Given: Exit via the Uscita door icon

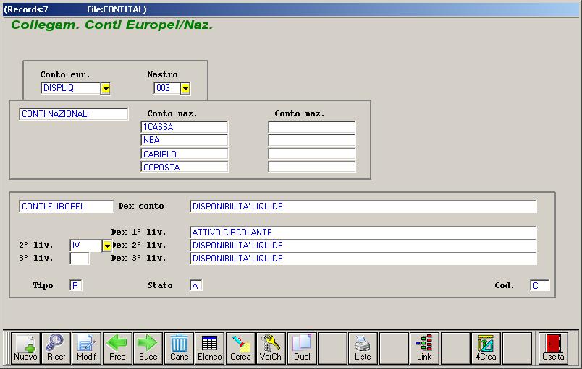Looking at the screenshot, I should [553, 348].
